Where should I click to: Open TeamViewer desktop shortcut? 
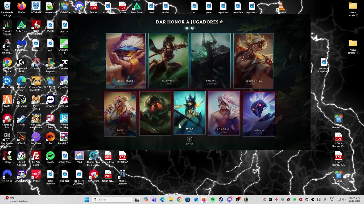50,101
